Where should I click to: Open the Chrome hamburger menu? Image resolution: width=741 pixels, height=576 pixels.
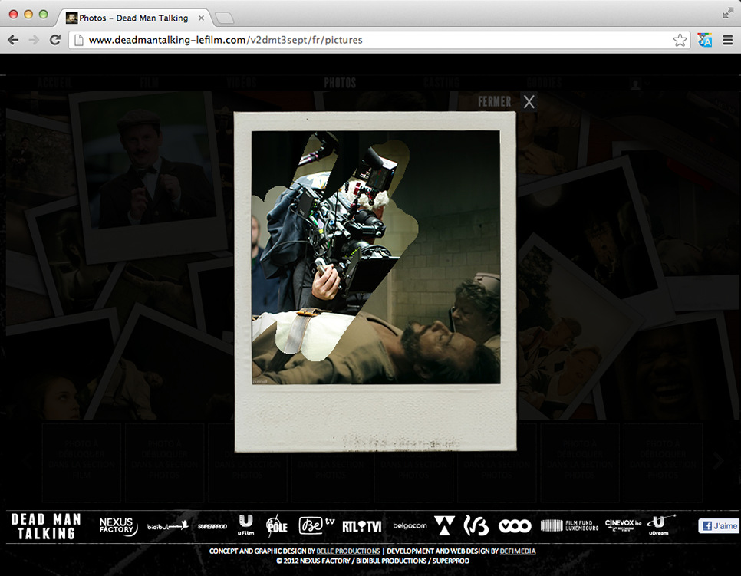(727, 41)
